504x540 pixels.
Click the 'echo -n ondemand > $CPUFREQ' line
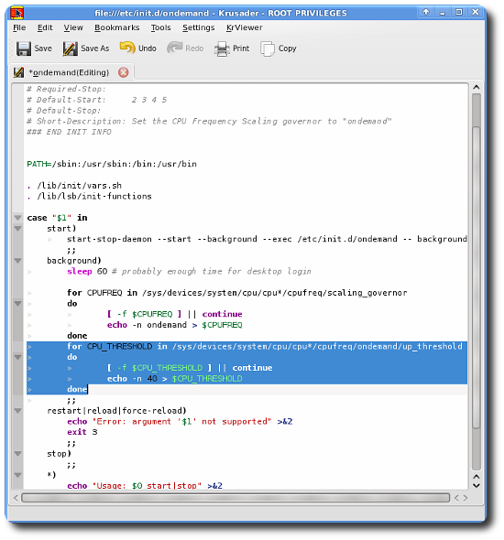click(x=174, y=325)
